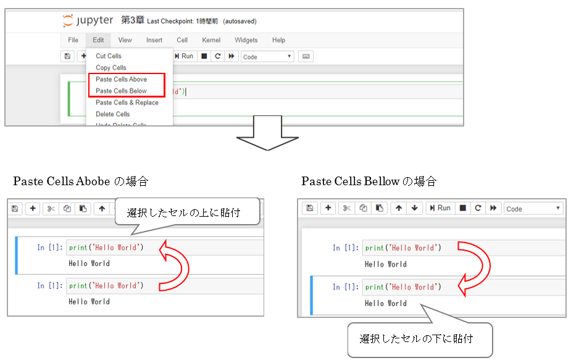571x363 pixels.
Task: Click the move cell down arrow icon
Action: coord(415,209)
